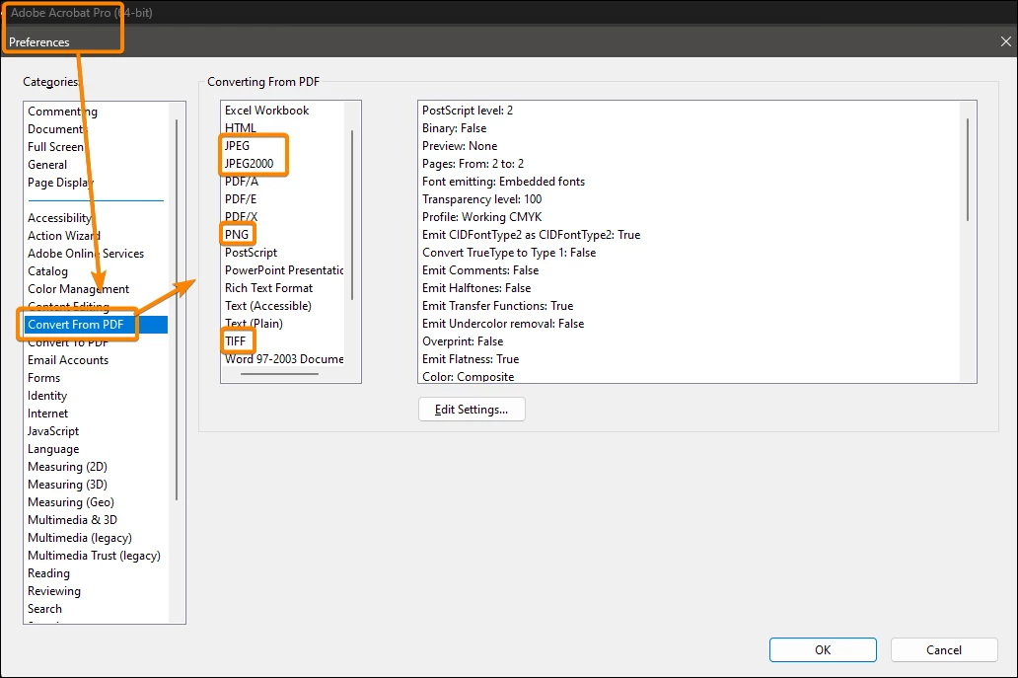Choose JPEG conversion format

(237, 145)
